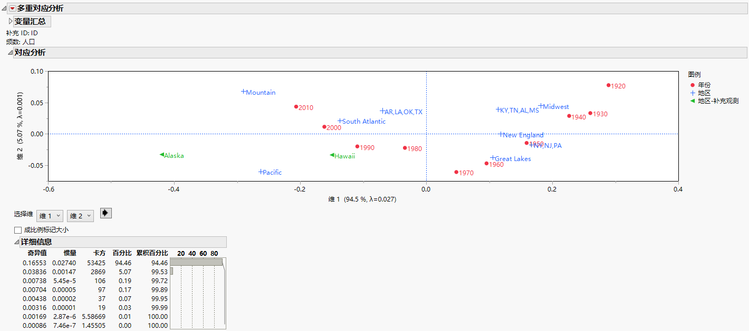Select the Mountain region plus marker
The height and width of the screenshot is (331, 749).
(x=244, y=92)
